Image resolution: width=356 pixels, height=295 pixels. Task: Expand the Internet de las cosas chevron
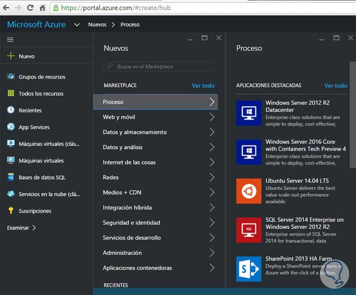click(x=212, y=162)
